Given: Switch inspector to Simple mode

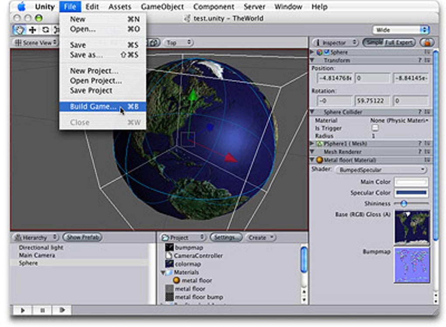Looking at the screenshot, I should [x=374, y=43].
